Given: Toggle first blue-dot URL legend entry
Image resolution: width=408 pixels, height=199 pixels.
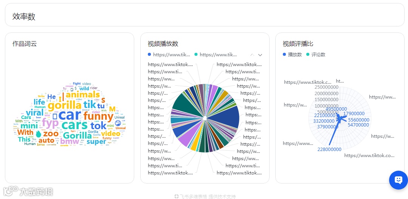Looking at the screenshot, I should (169, 54).
